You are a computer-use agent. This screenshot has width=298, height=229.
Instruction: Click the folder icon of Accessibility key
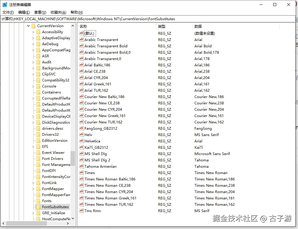pyautogui.click(x=38, y=32)
